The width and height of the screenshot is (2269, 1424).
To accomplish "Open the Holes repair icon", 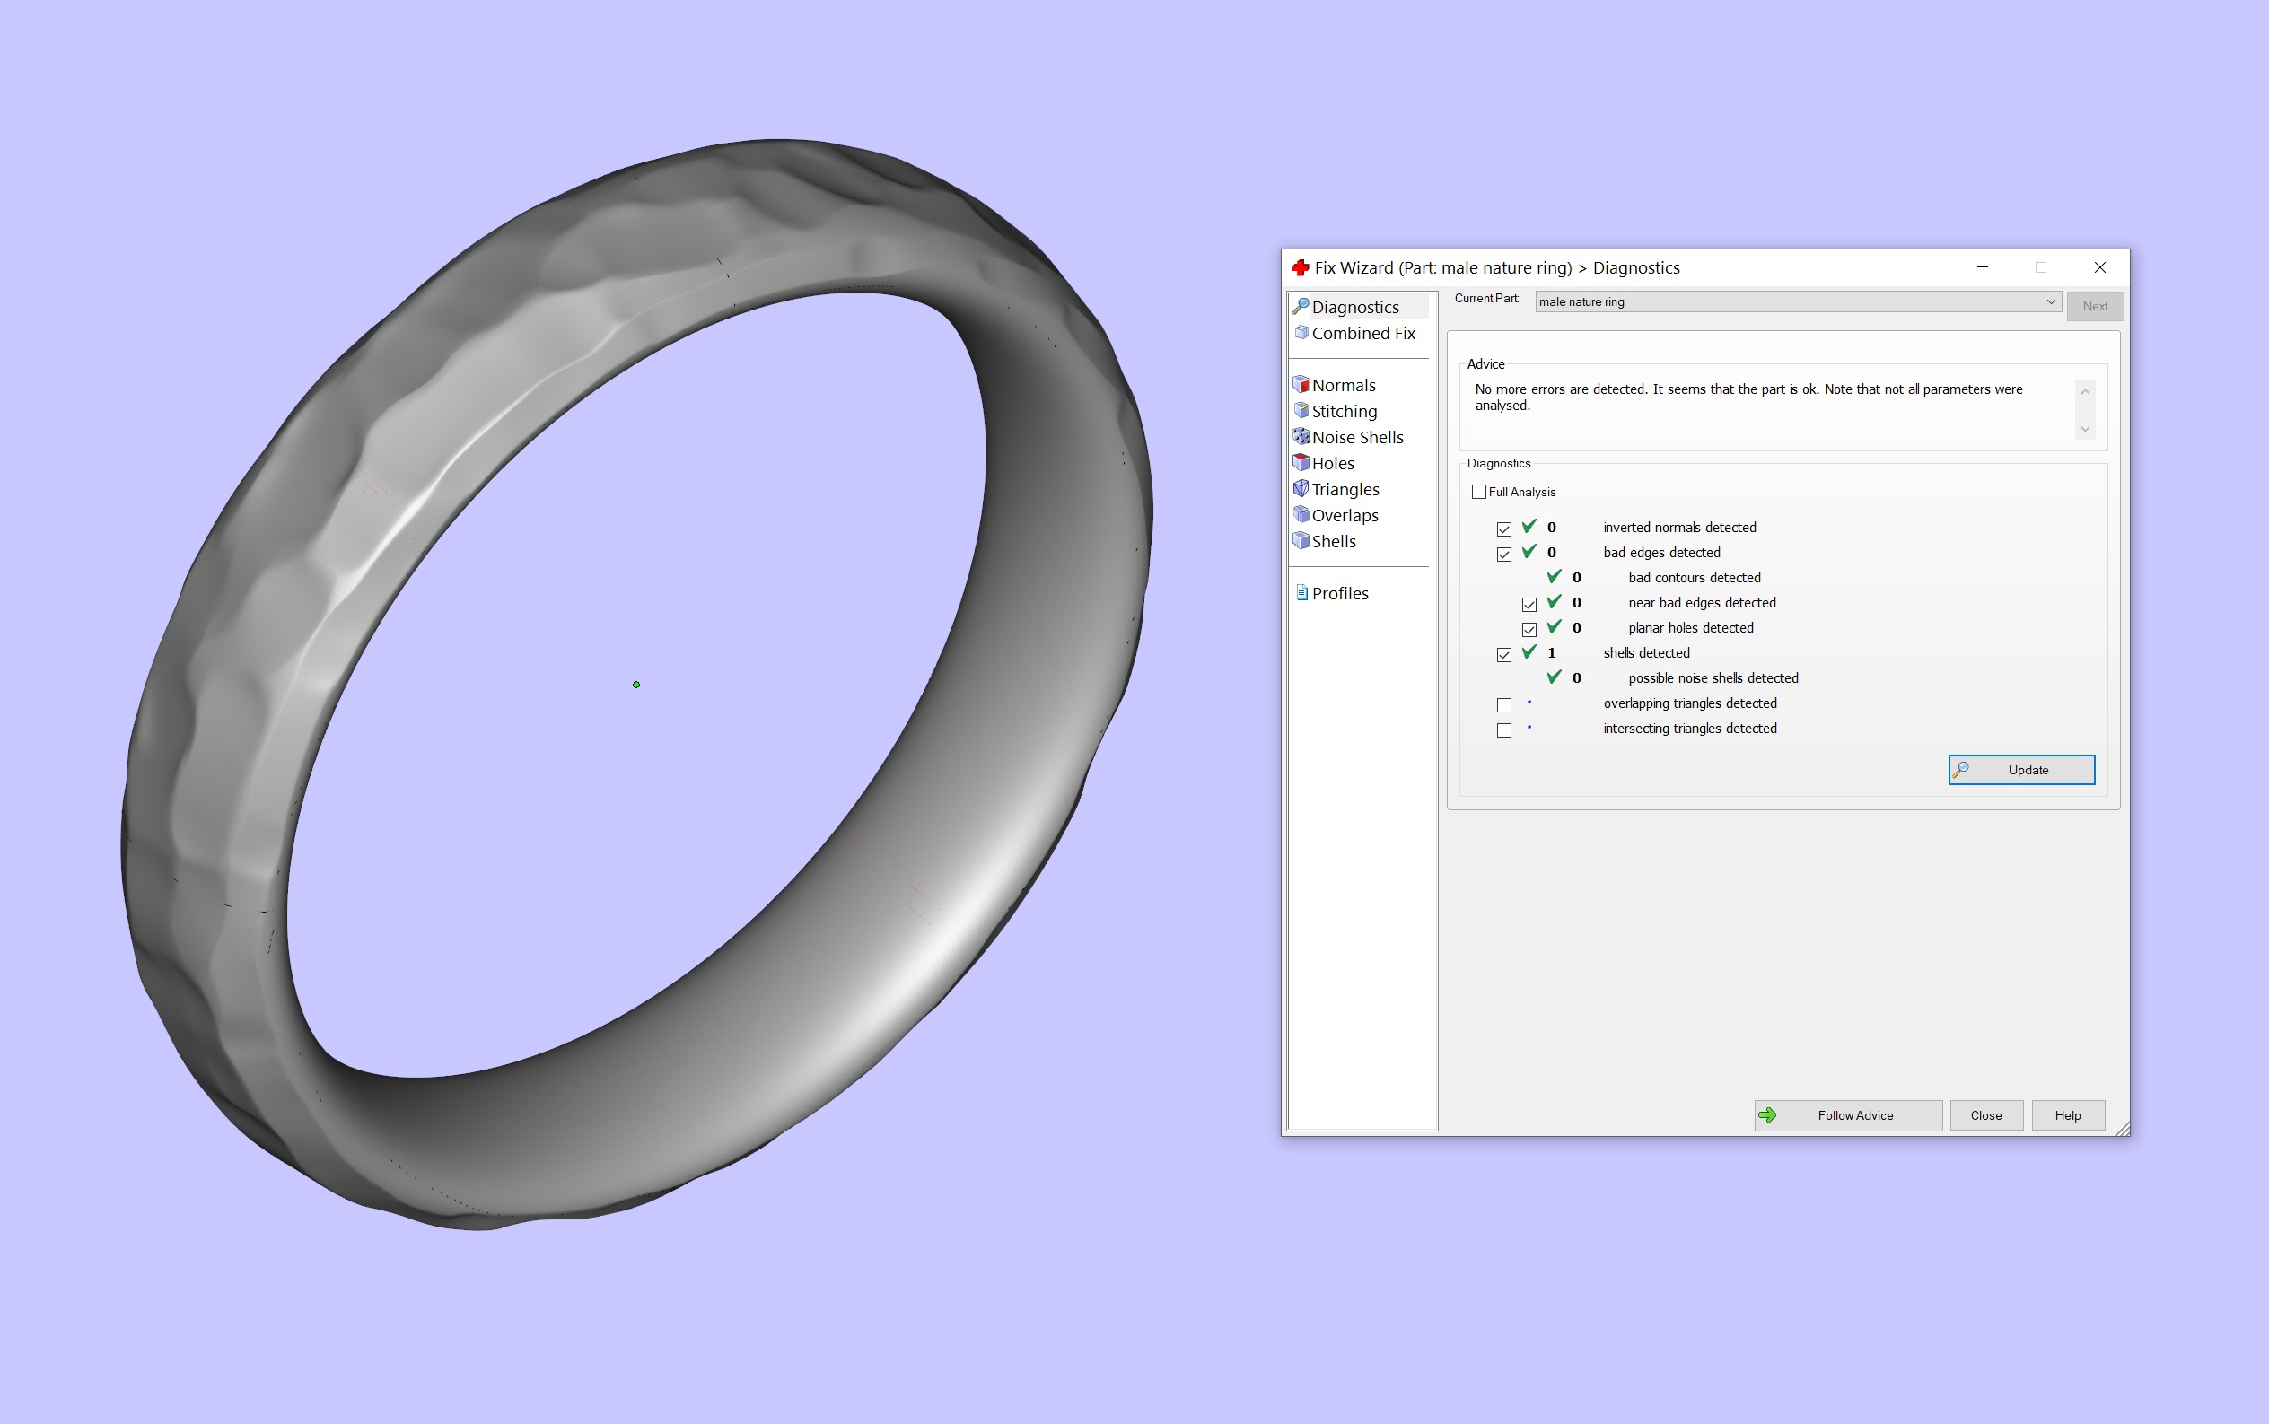I will tap(1301, 462).
